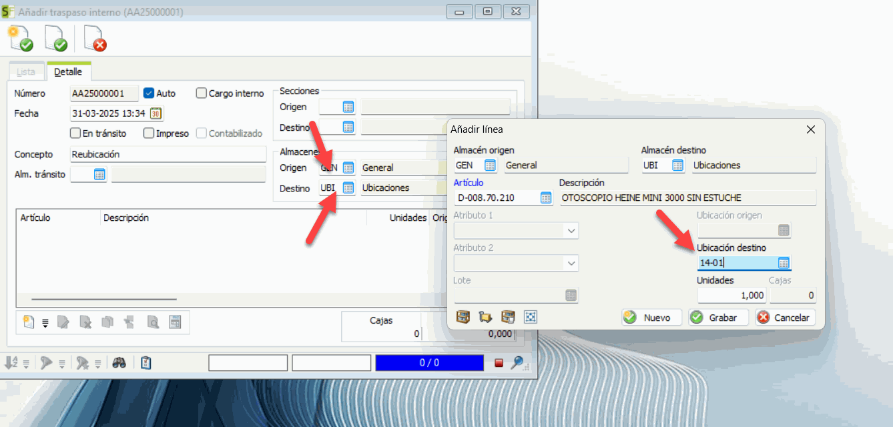Click the magnifier icon at the status bar end
Image resolution: width=893 pixels, height=427 pixels.
(517, 363)
